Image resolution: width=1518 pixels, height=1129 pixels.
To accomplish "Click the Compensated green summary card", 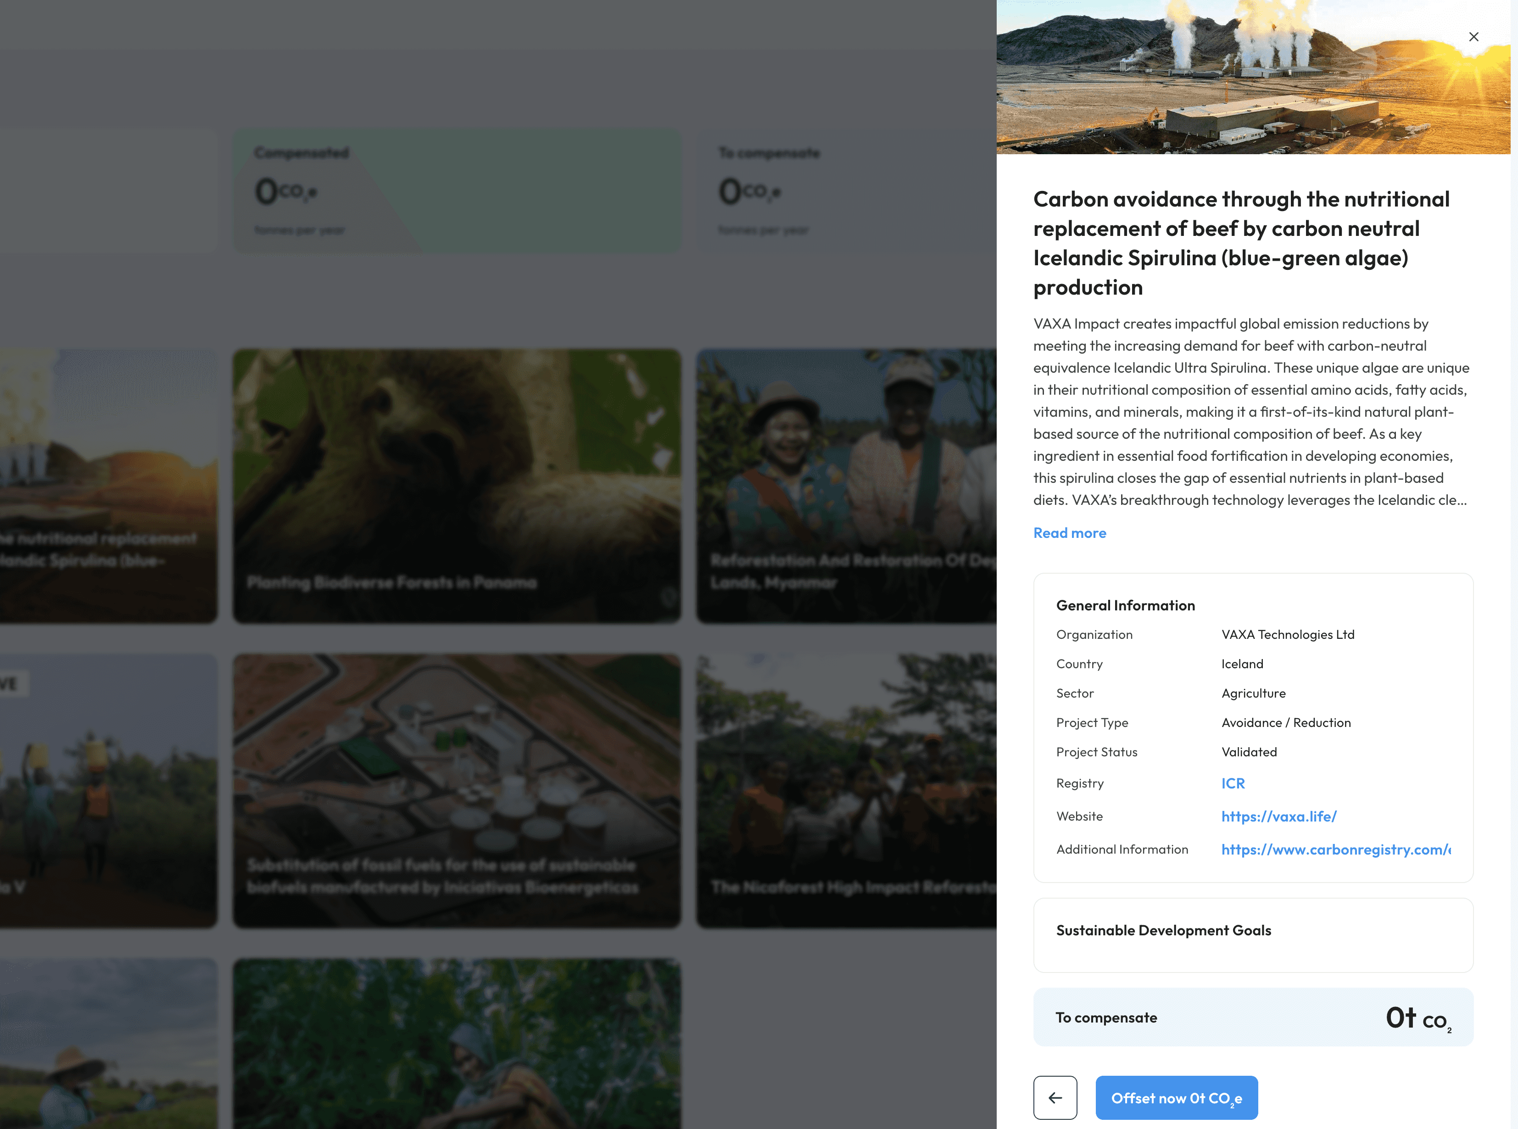I will (x=456, y=190).
